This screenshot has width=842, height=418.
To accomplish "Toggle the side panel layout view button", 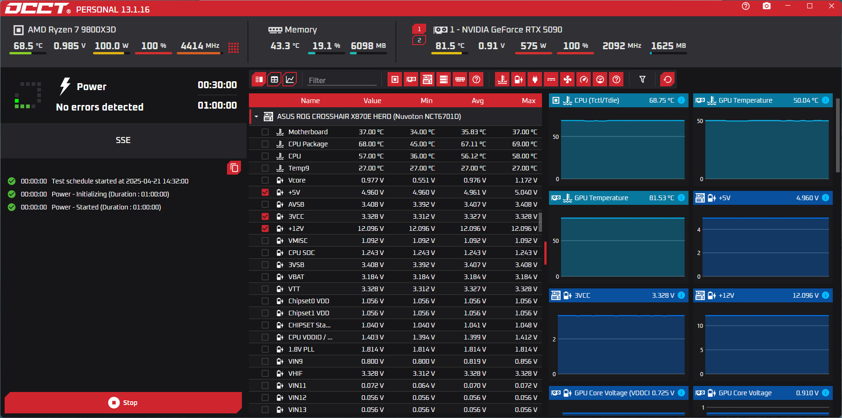I will click(x=259, y=79).
